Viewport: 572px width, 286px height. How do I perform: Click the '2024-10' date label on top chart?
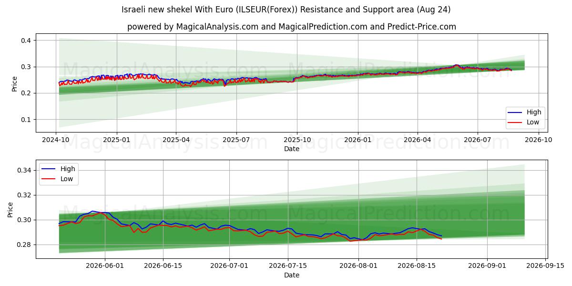coord(56,140)
